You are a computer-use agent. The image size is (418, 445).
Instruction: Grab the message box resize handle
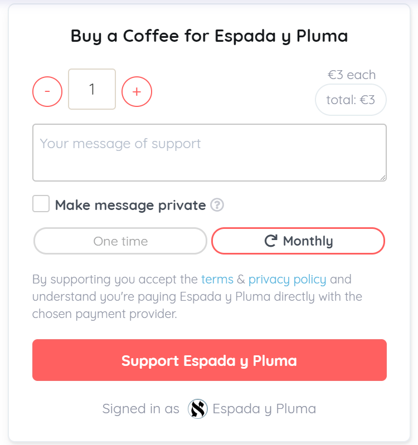pyautogui.click(x=382, y=177)
